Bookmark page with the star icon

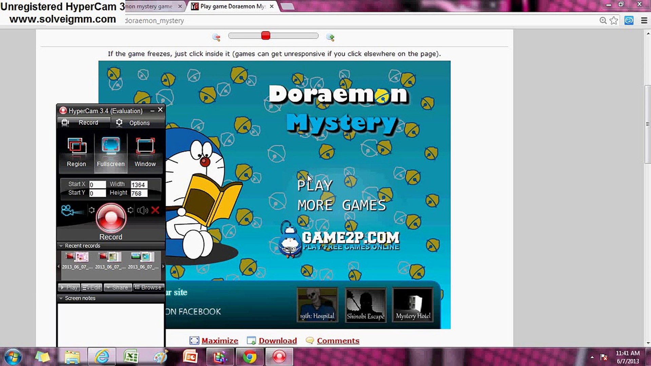614,21
